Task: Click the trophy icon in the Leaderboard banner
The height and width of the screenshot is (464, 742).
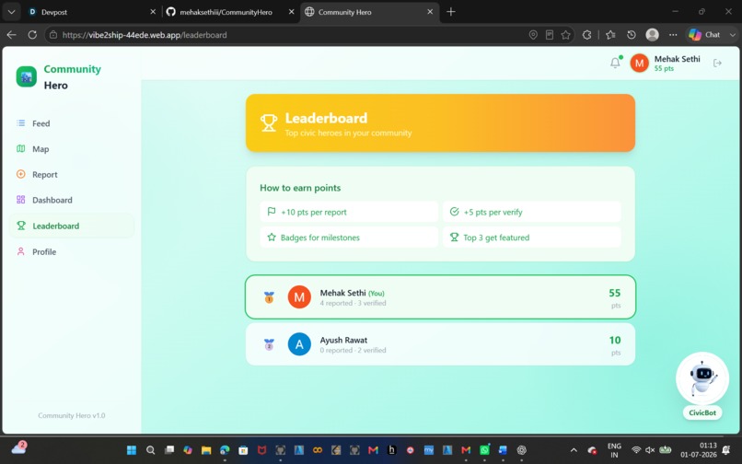Action: tap(269, 123)
